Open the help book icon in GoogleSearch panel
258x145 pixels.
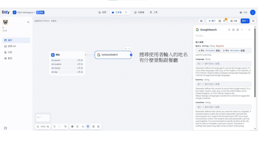coord(238,30)
